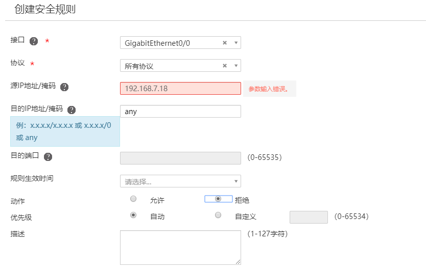Click the 参数输入错误 error message
This screenshot has width=426, height=273.
tap(269, 89)
